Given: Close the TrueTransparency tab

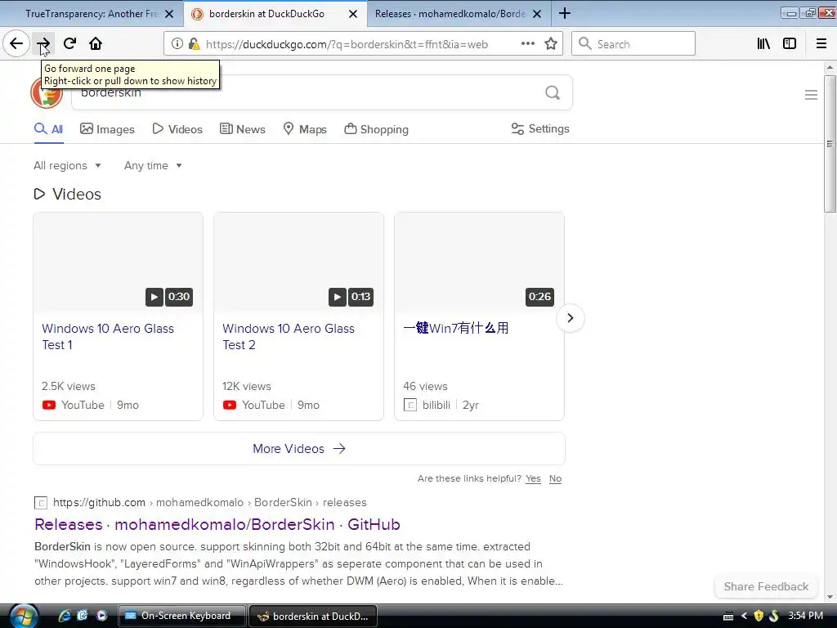Looking at the screenshot, I should [169, 14].
